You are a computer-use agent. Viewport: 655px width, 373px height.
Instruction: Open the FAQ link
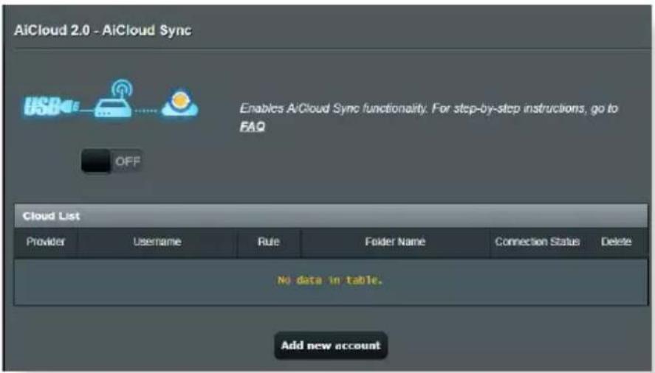click(253, 126)
